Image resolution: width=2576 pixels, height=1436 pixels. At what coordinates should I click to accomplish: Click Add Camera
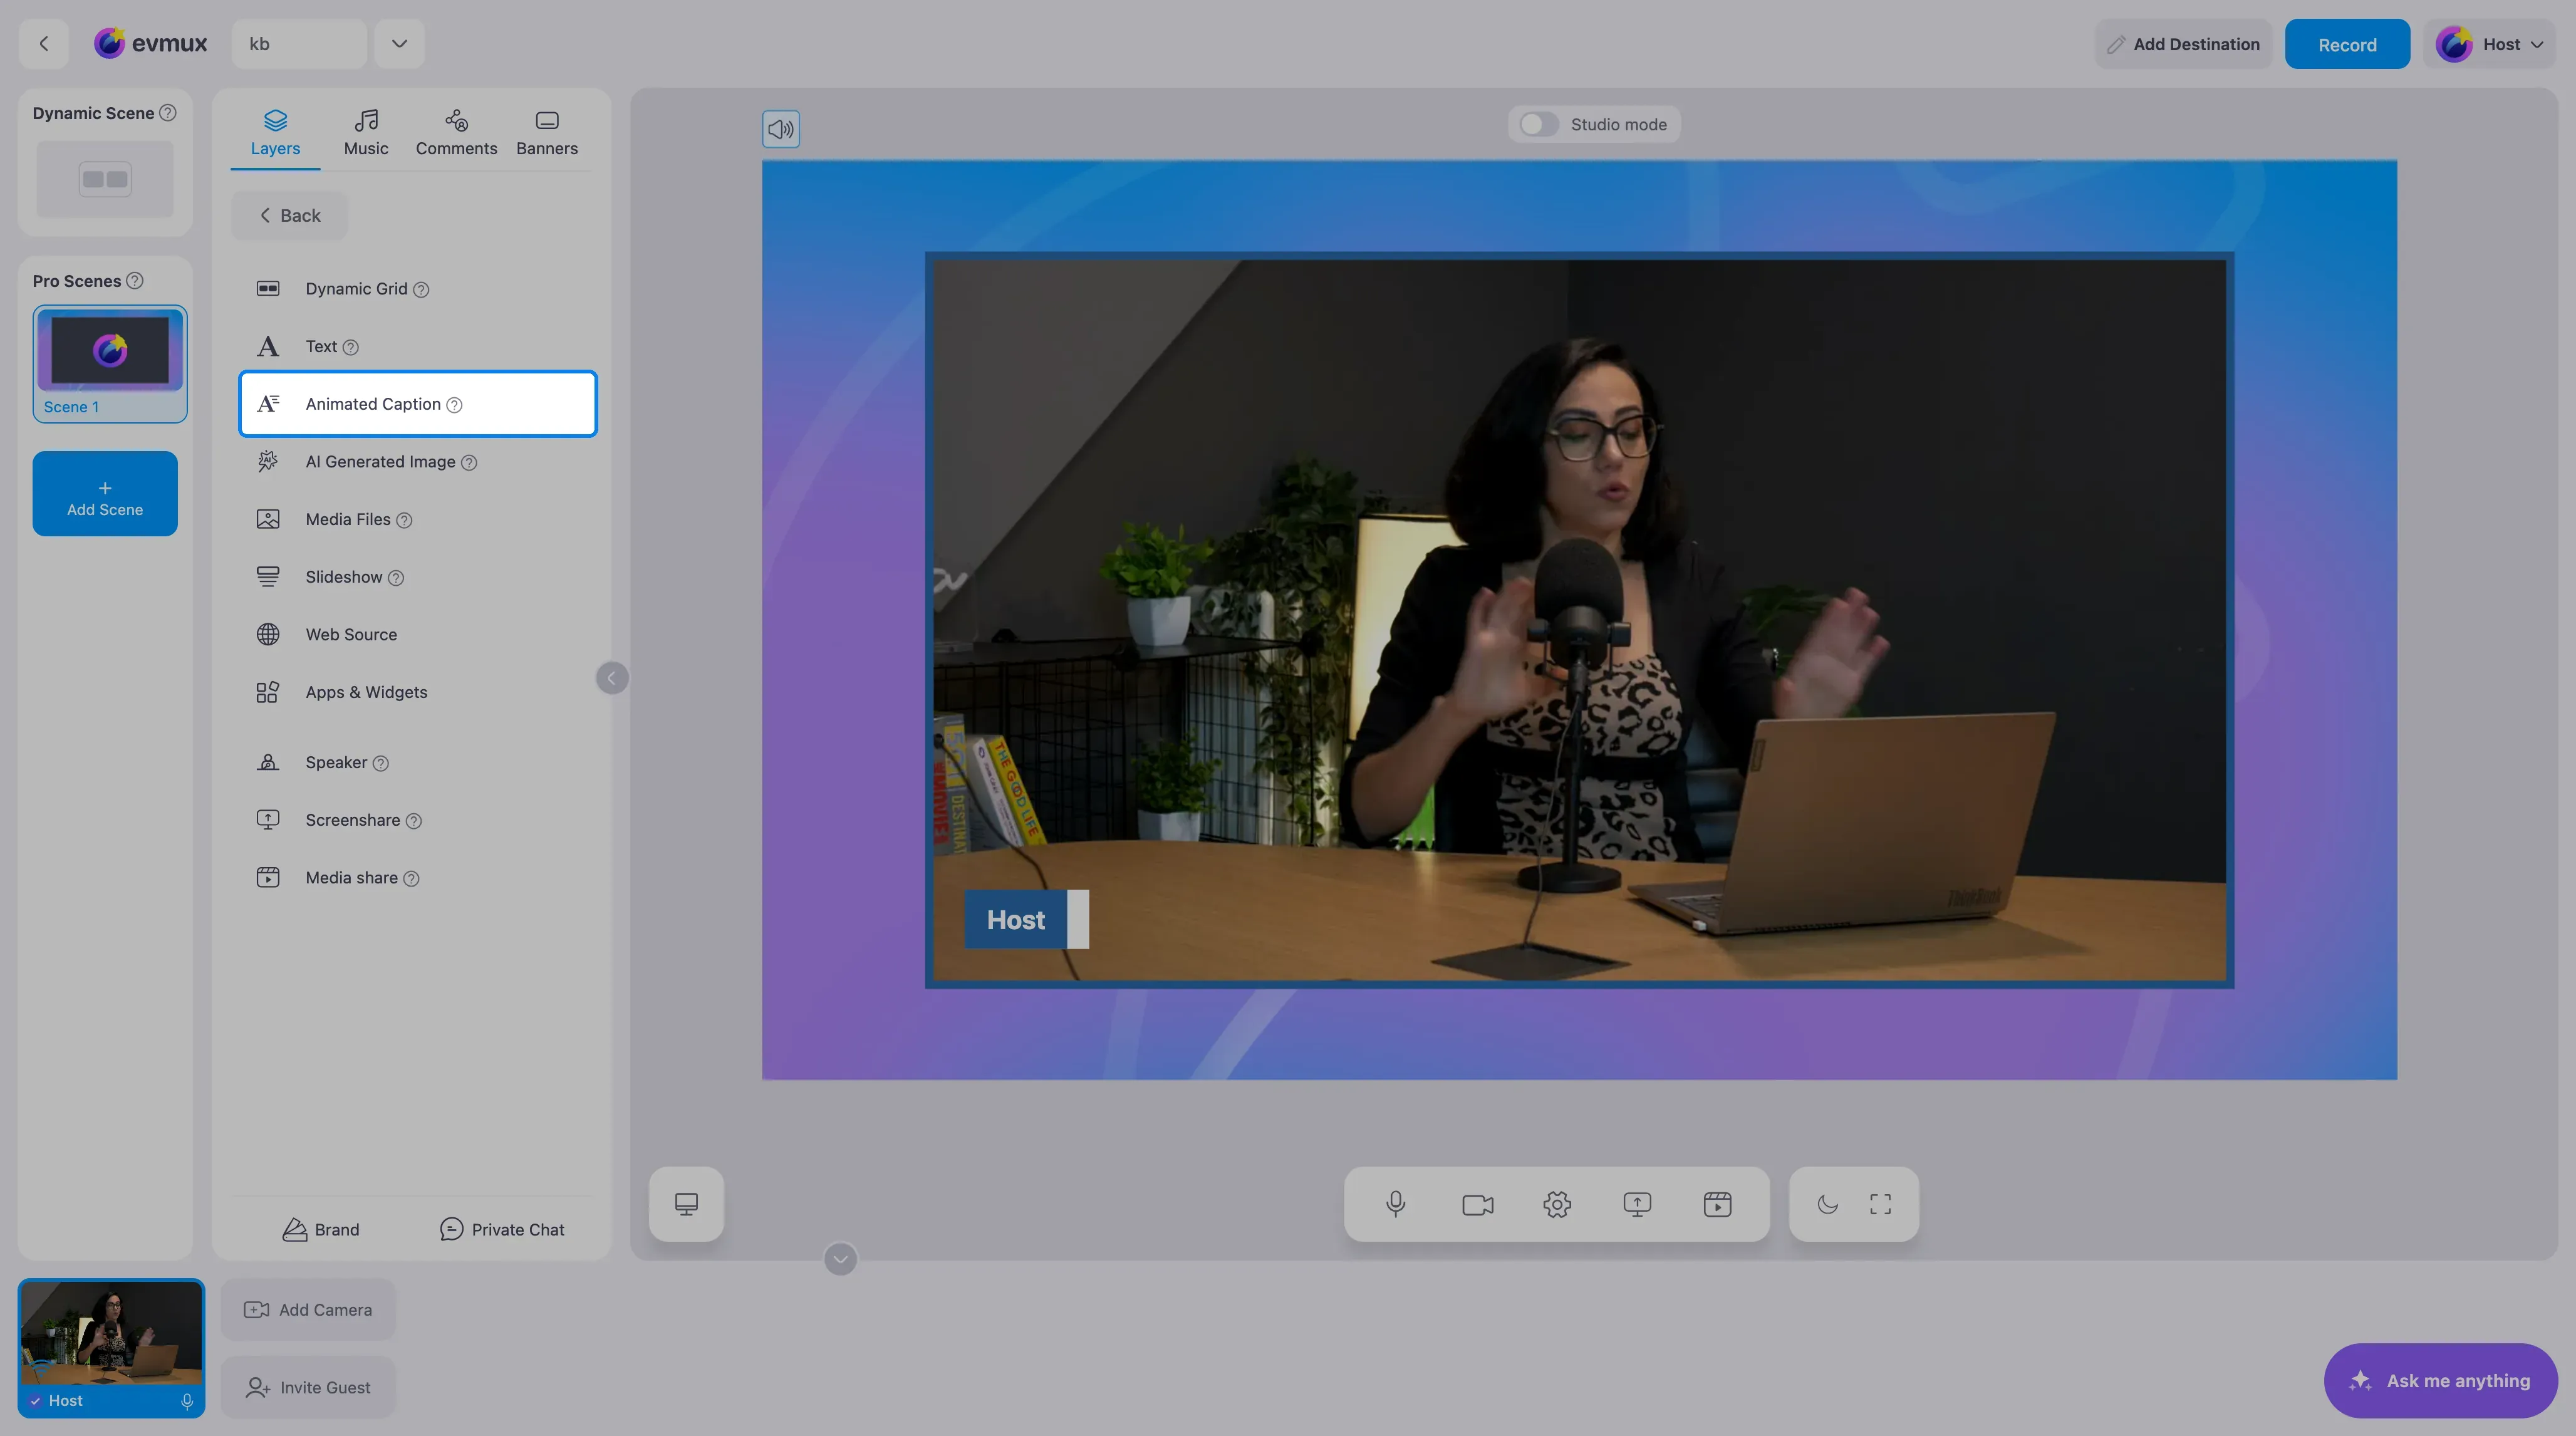308,1310
